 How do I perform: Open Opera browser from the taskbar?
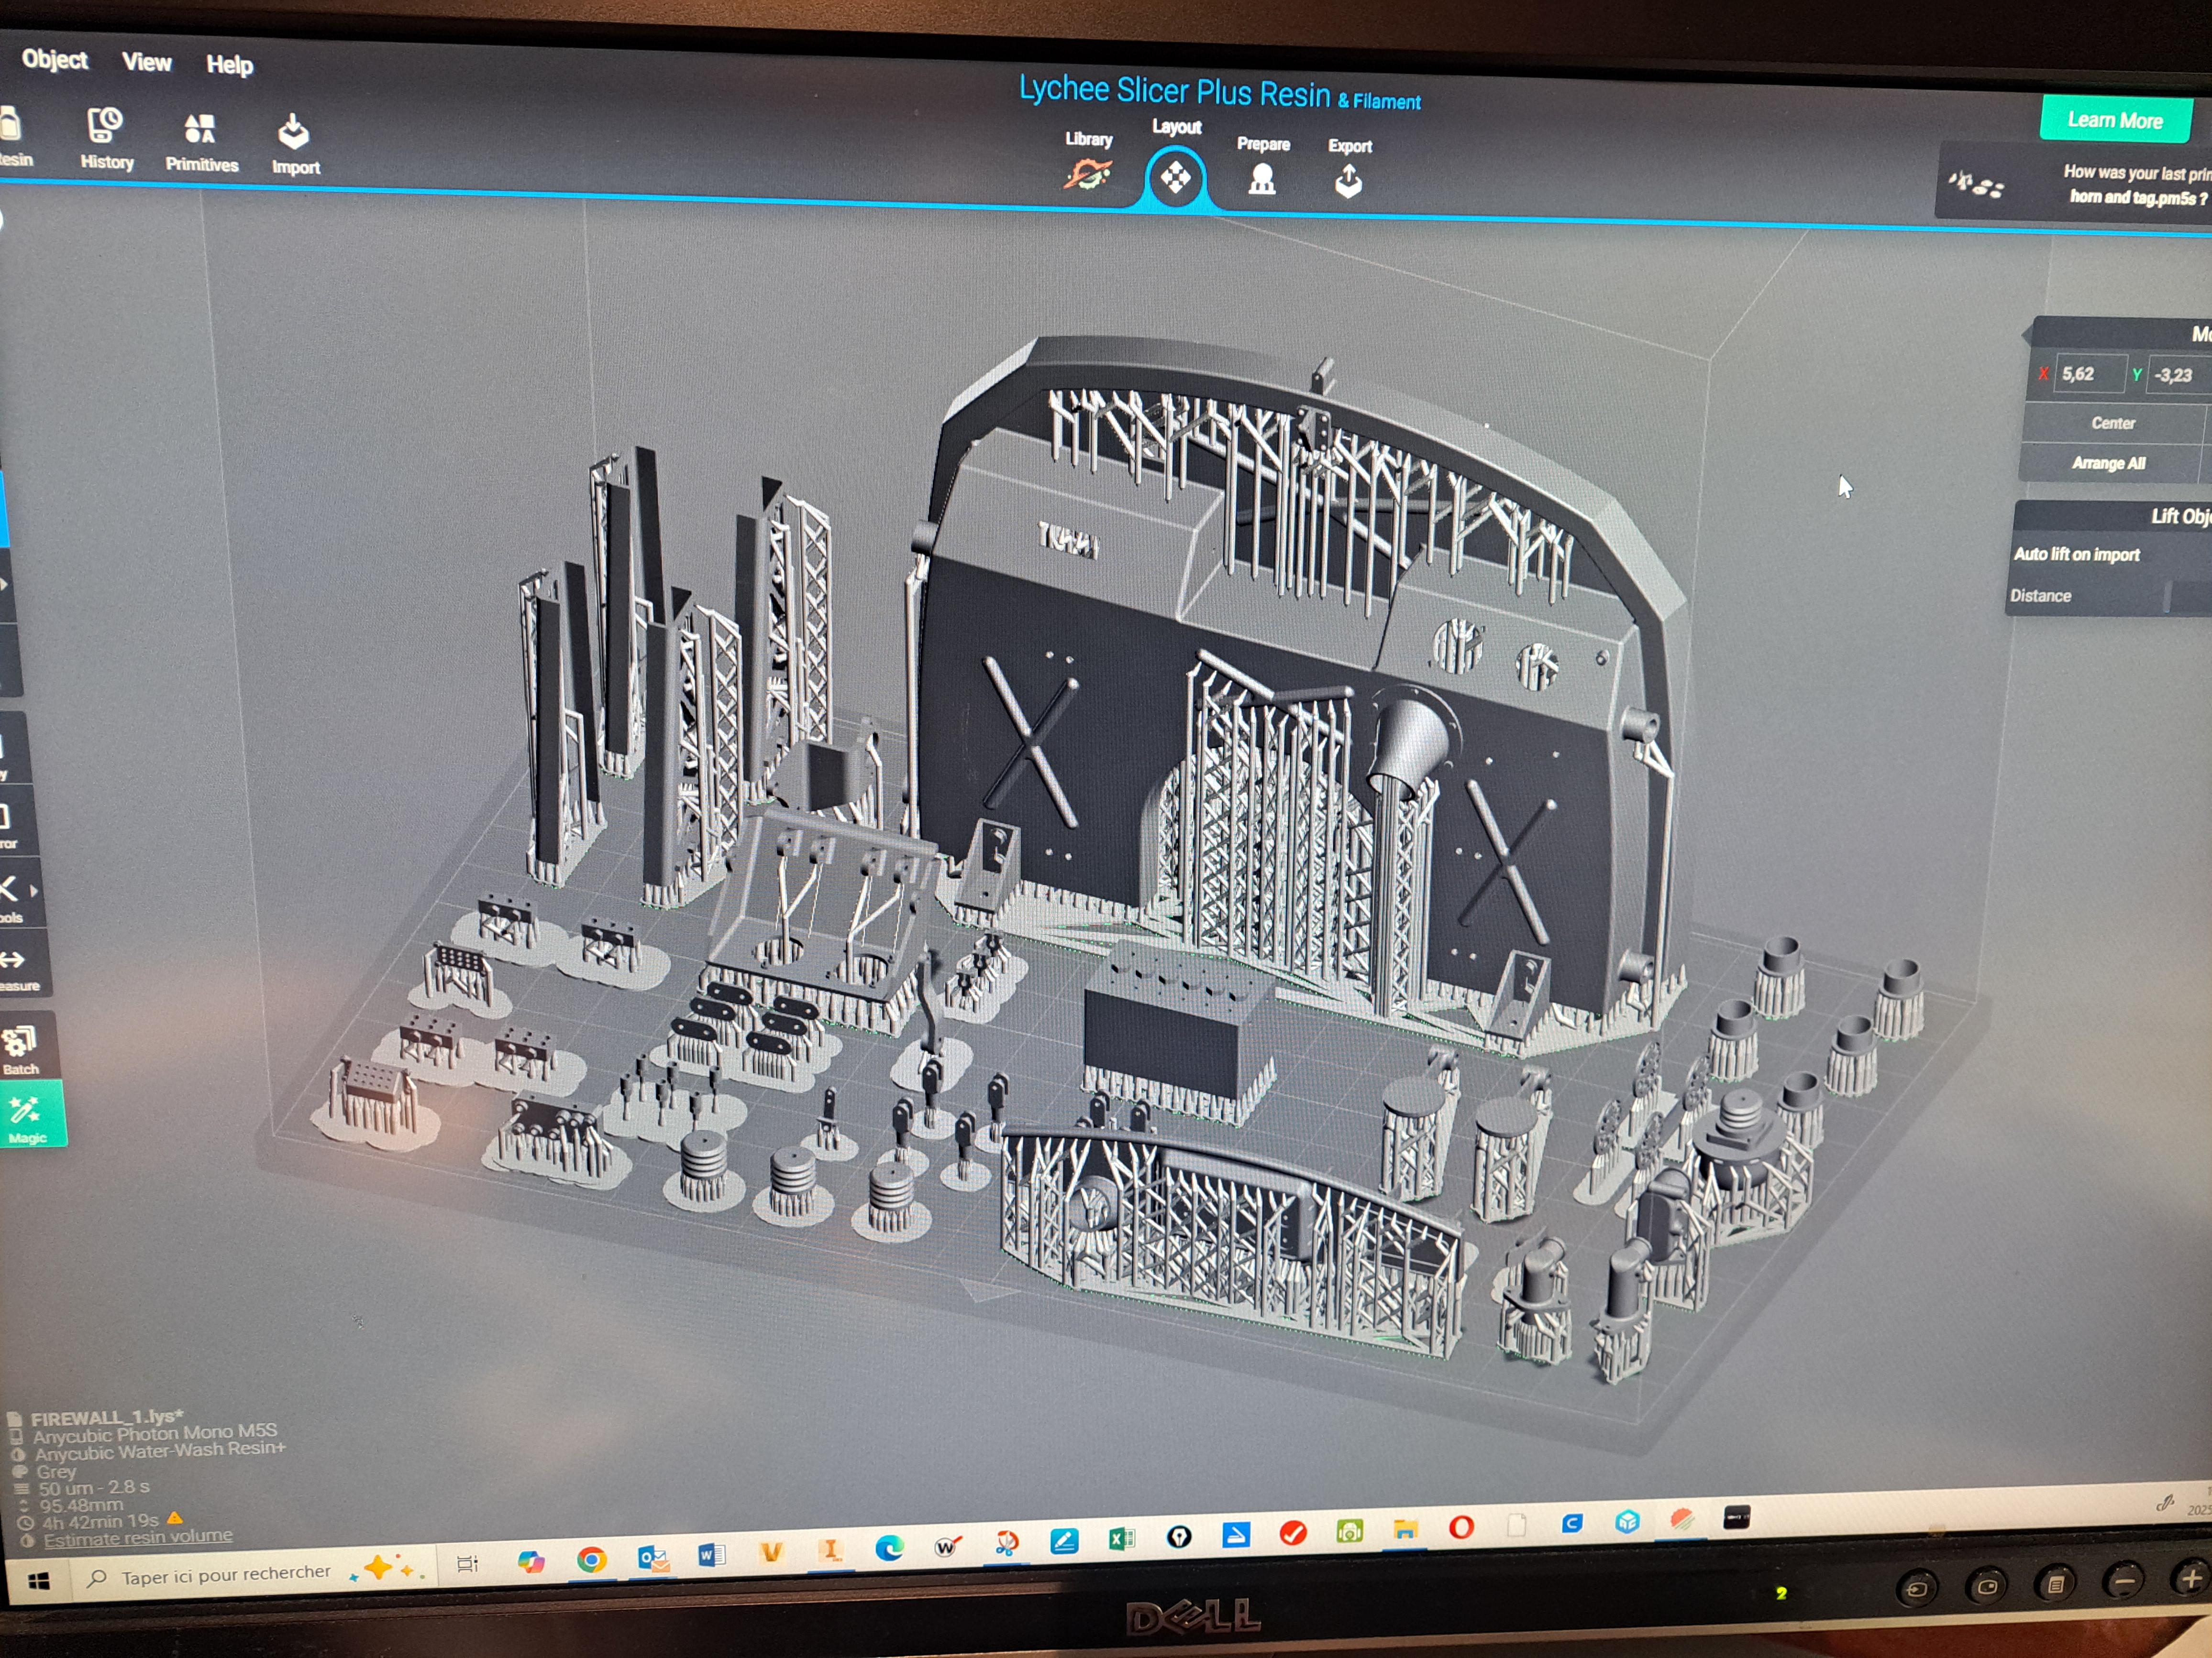click(x=1461, y=1527)
